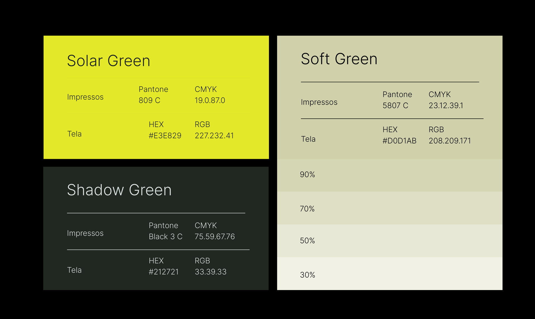Click the RGB 33.39.33 value
The height and width of the screenshot is (319, 535).
click(x=210, y=272)
